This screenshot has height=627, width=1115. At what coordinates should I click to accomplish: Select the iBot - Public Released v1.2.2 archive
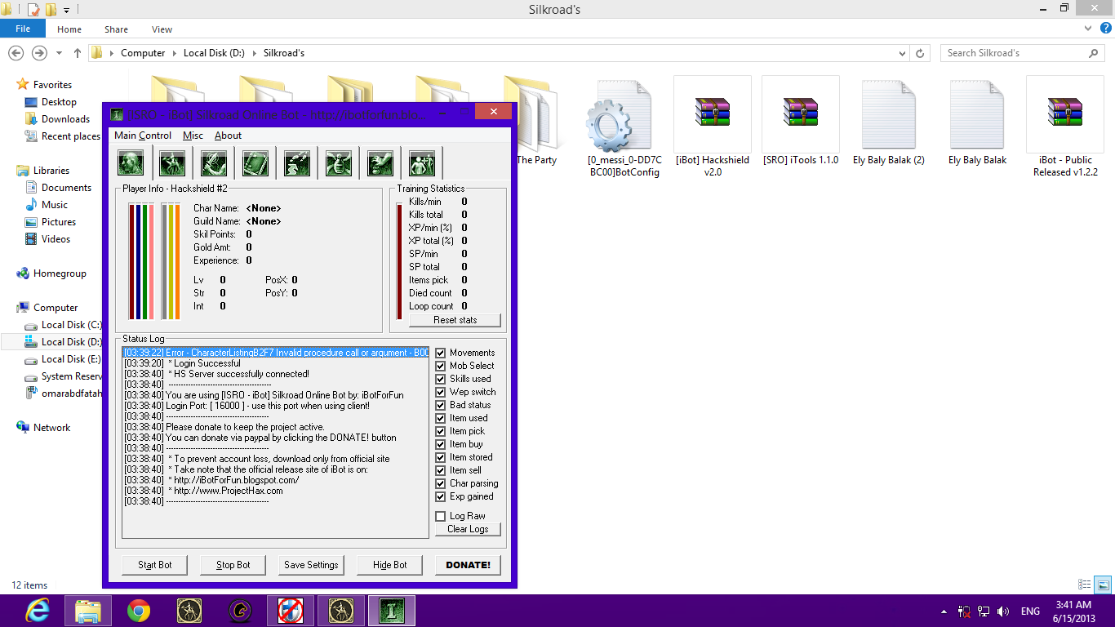(x=1064, y=127)
